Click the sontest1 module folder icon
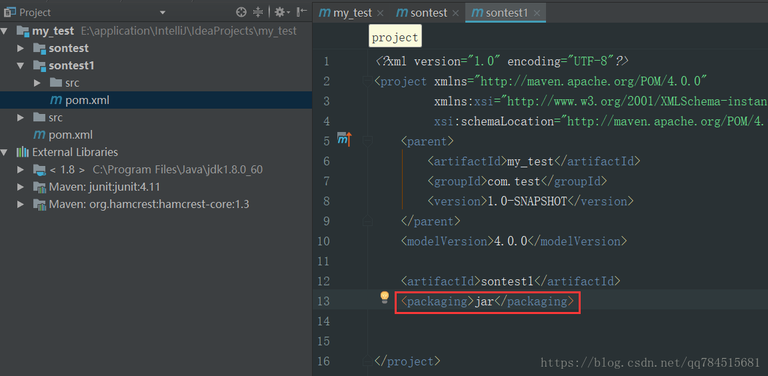768x376 pixels. pyautogui.click(x=40, y=65)
